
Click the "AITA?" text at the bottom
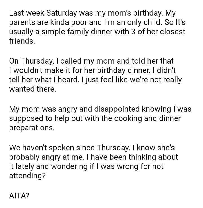(x=19, y=196)
